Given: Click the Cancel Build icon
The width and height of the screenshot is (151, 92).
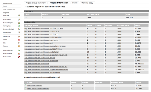Looking at the screenshot, I should point(19,37).
